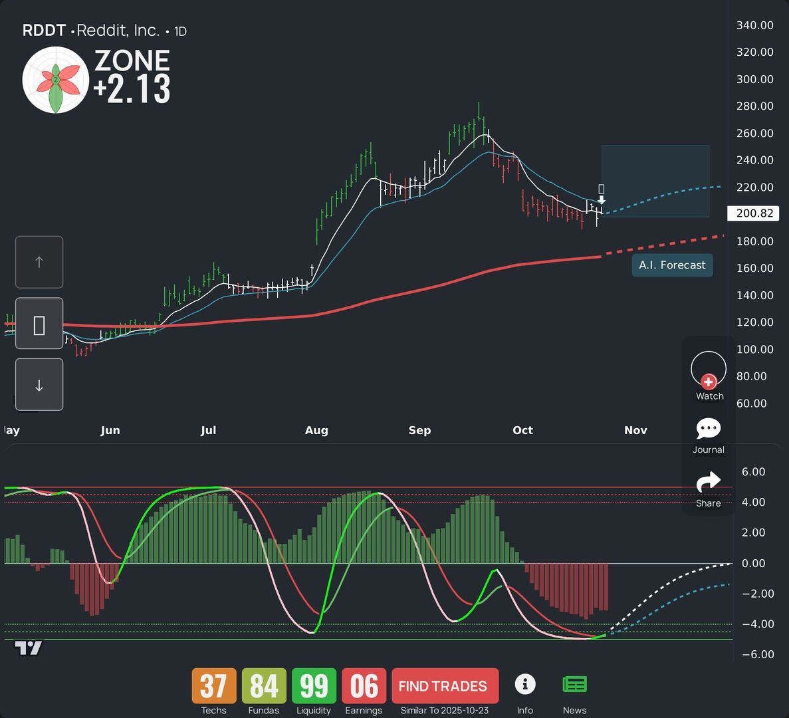Open the Journal chat bubble
Screen dimensions: 789x718
pyautogui.click(x=709, y=435)
